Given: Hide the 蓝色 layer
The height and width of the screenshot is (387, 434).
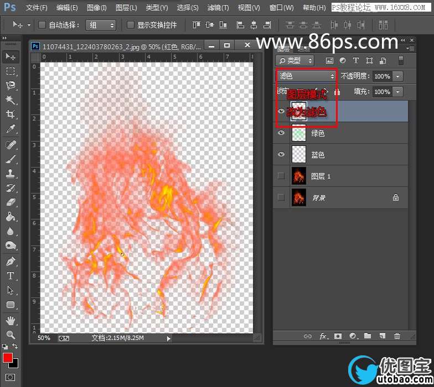Looking at the screenshot, I should pyautogui.click(x=281, y=154).
